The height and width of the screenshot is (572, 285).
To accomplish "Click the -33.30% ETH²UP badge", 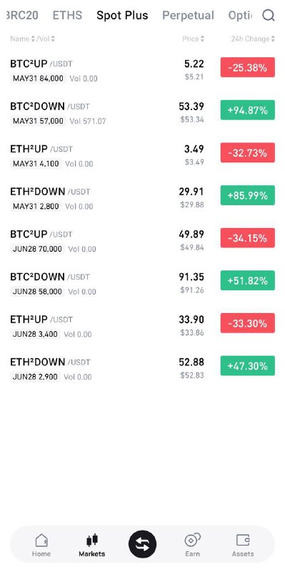I will (247, 323).
